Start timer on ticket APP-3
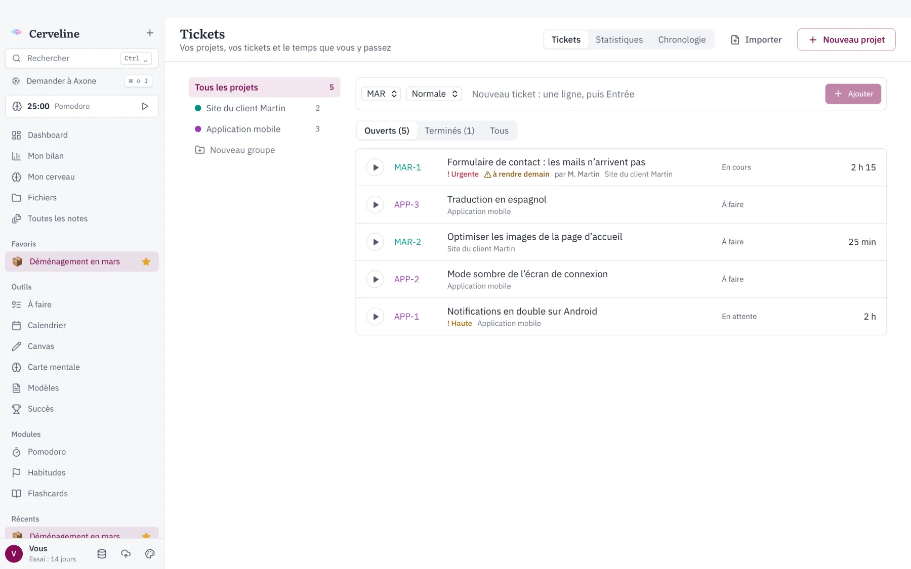 [x=375, y=205]
